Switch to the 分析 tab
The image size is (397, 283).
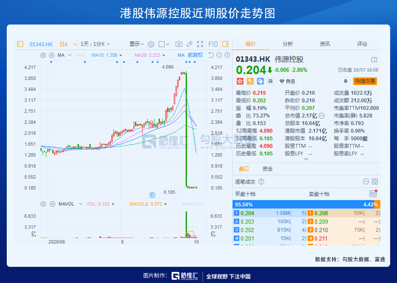pos(288,44)
